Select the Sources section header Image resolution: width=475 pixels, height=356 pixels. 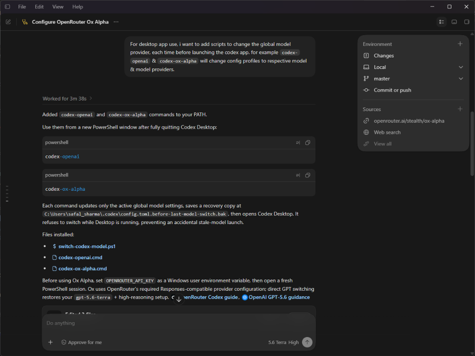coord(372,109)
